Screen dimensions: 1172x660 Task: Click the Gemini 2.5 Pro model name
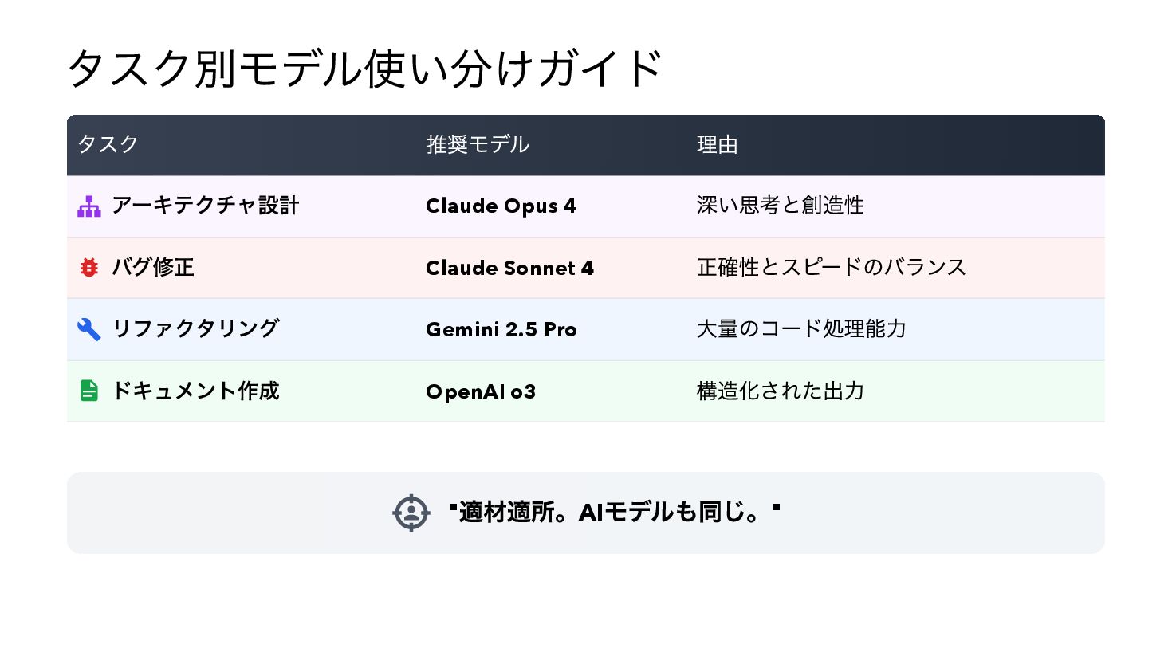coord(501,329)
